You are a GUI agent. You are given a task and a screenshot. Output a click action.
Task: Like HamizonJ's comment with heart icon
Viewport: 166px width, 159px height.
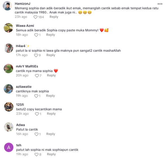click(35, 17)
